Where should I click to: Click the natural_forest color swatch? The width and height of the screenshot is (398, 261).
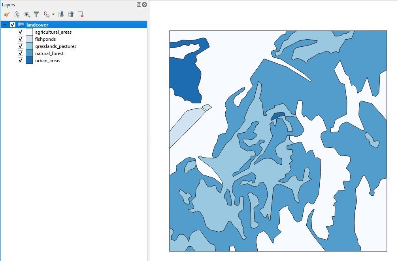[29, 53]
